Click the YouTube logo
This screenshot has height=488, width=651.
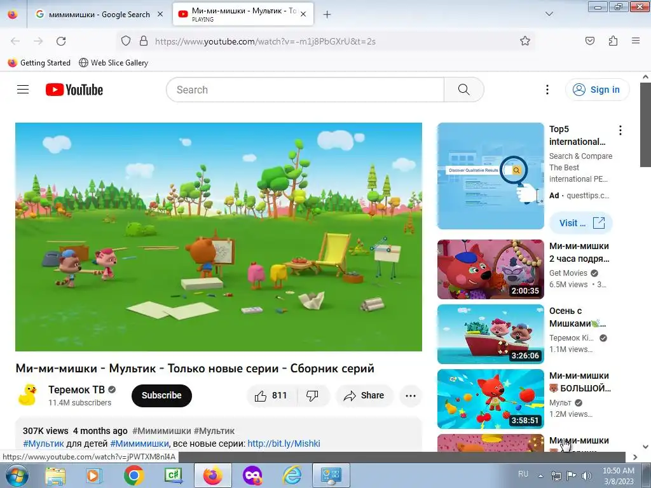(74, 90)
